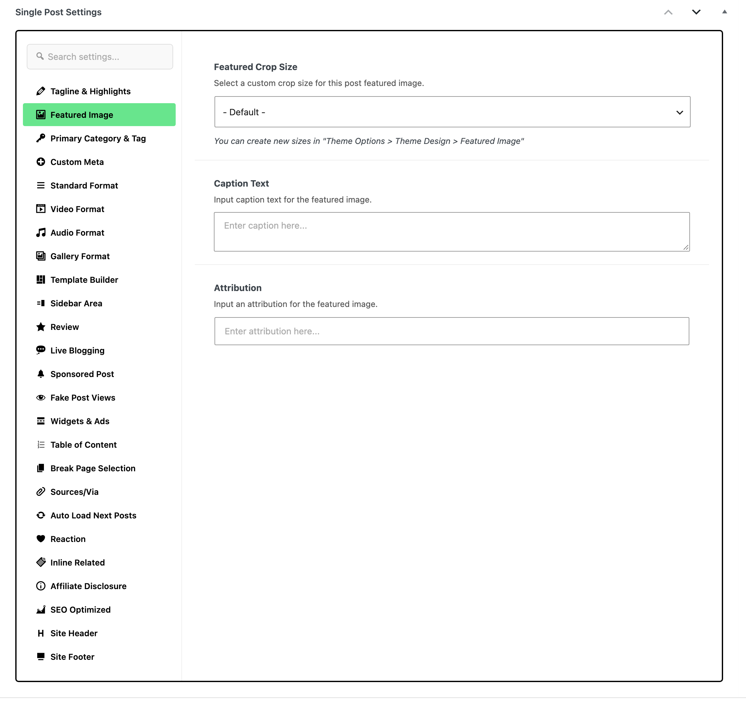Screen dimensions: 746x705
Task: Click the gallery icon beside Gallery Format
Action: tap(40, 256)
